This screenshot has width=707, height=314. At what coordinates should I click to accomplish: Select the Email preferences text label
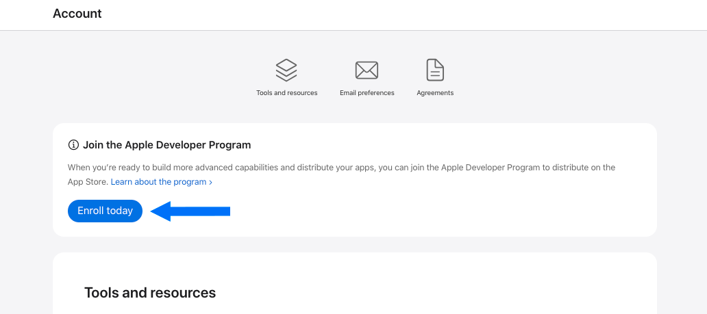click(367, 93)
